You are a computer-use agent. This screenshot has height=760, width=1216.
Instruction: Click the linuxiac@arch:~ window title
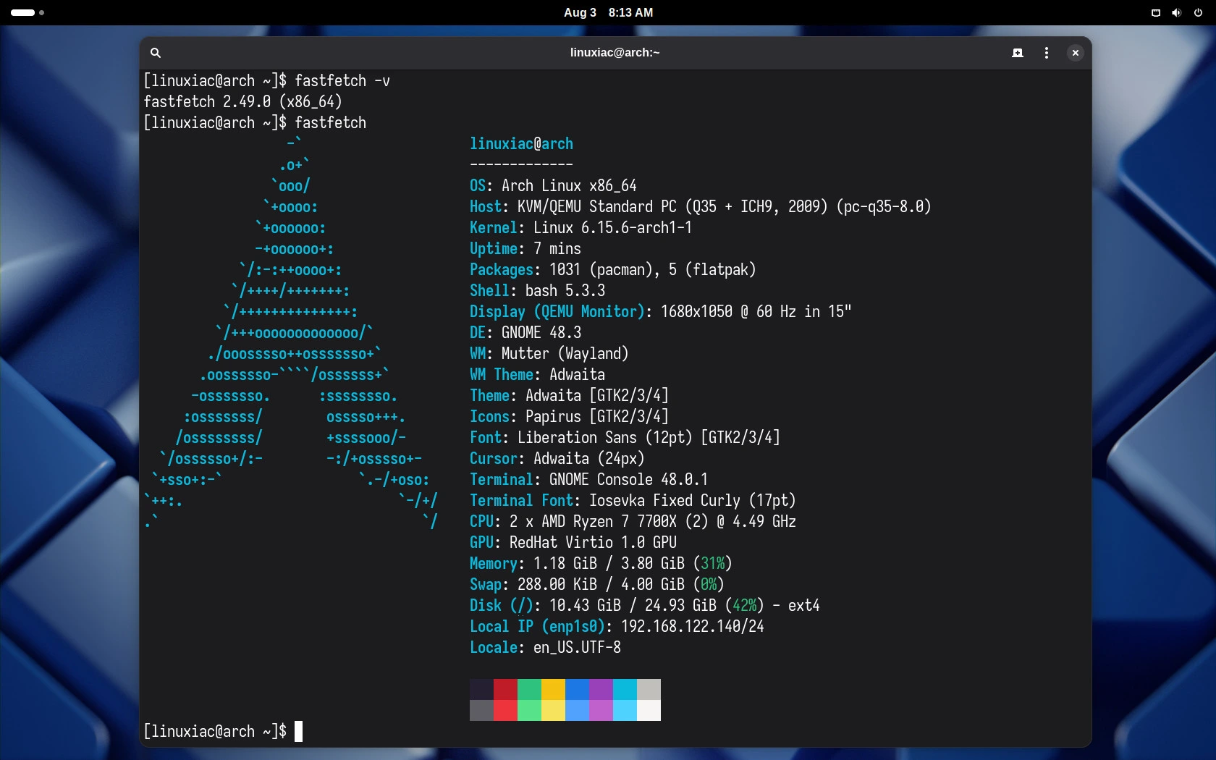click(x=615, y=53)
